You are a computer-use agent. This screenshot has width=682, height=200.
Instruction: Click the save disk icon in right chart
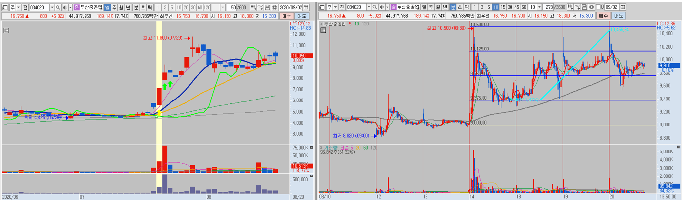pos(585,7)
